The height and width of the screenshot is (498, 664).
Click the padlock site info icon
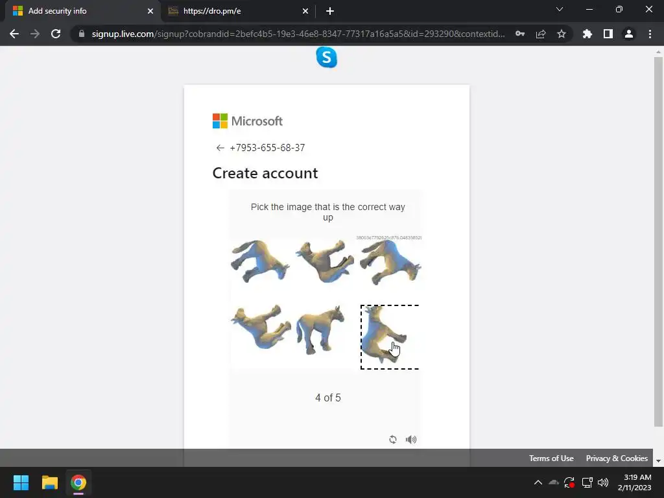(x=82, y=34)
